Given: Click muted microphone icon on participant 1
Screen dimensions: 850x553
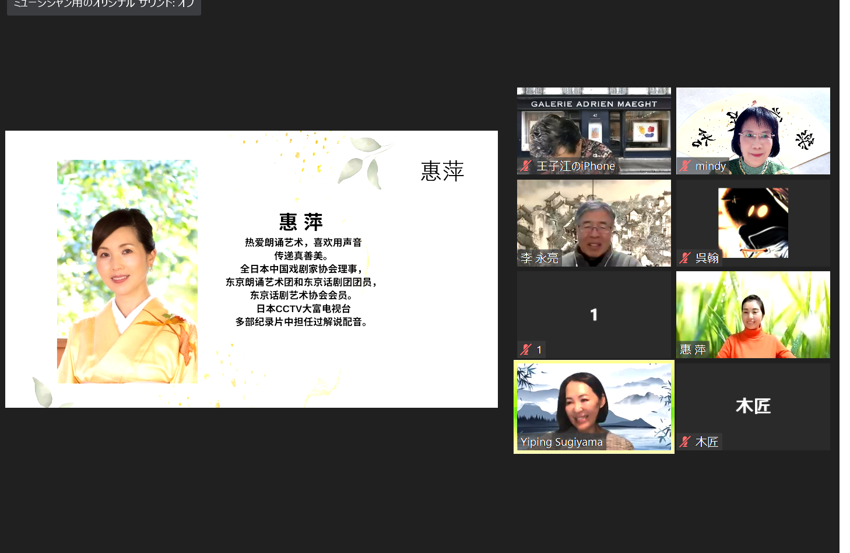Looking at the screenshot, I should [x=526, y=349].
